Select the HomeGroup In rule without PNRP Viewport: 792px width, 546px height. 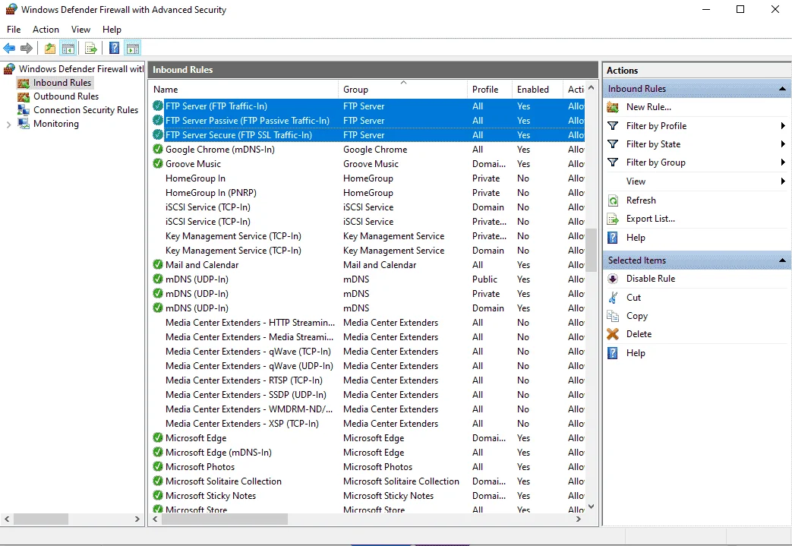coord(368,178)
